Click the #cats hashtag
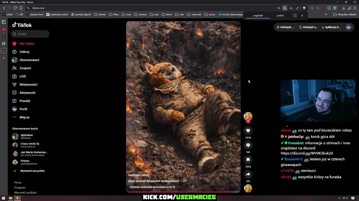Screen dimensions: 359x201 click(132, 181)
